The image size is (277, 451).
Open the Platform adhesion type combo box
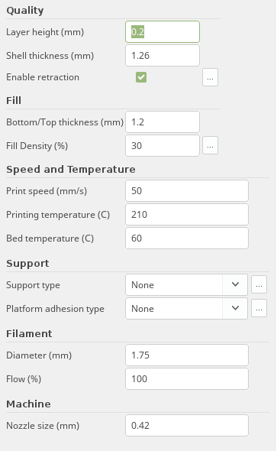pyautogui.click(x=187, y=308)
